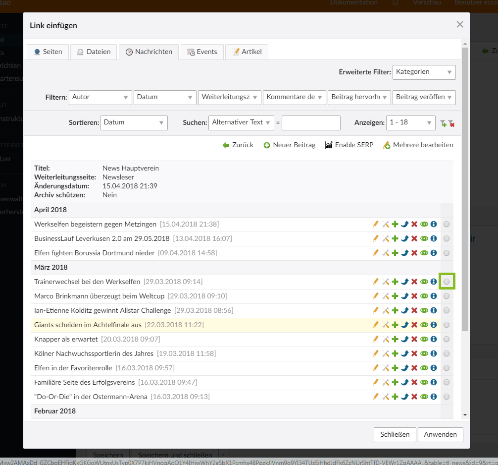Screen dimensions: 498x465
Task: Click pencil edit icon for Werkselfen begeistern gegen Metzingen
Action: point(376,225)
